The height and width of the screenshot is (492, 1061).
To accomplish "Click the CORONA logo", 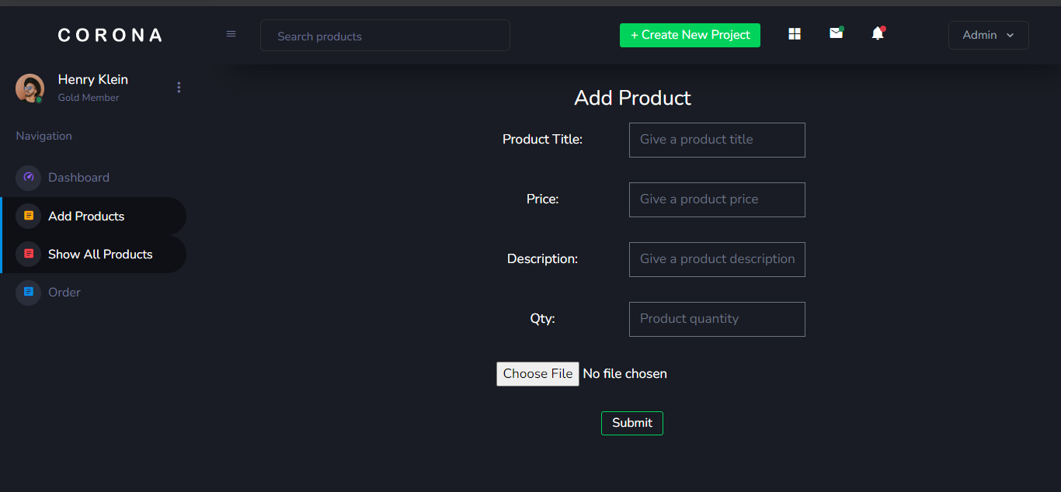I will point(109,34).
